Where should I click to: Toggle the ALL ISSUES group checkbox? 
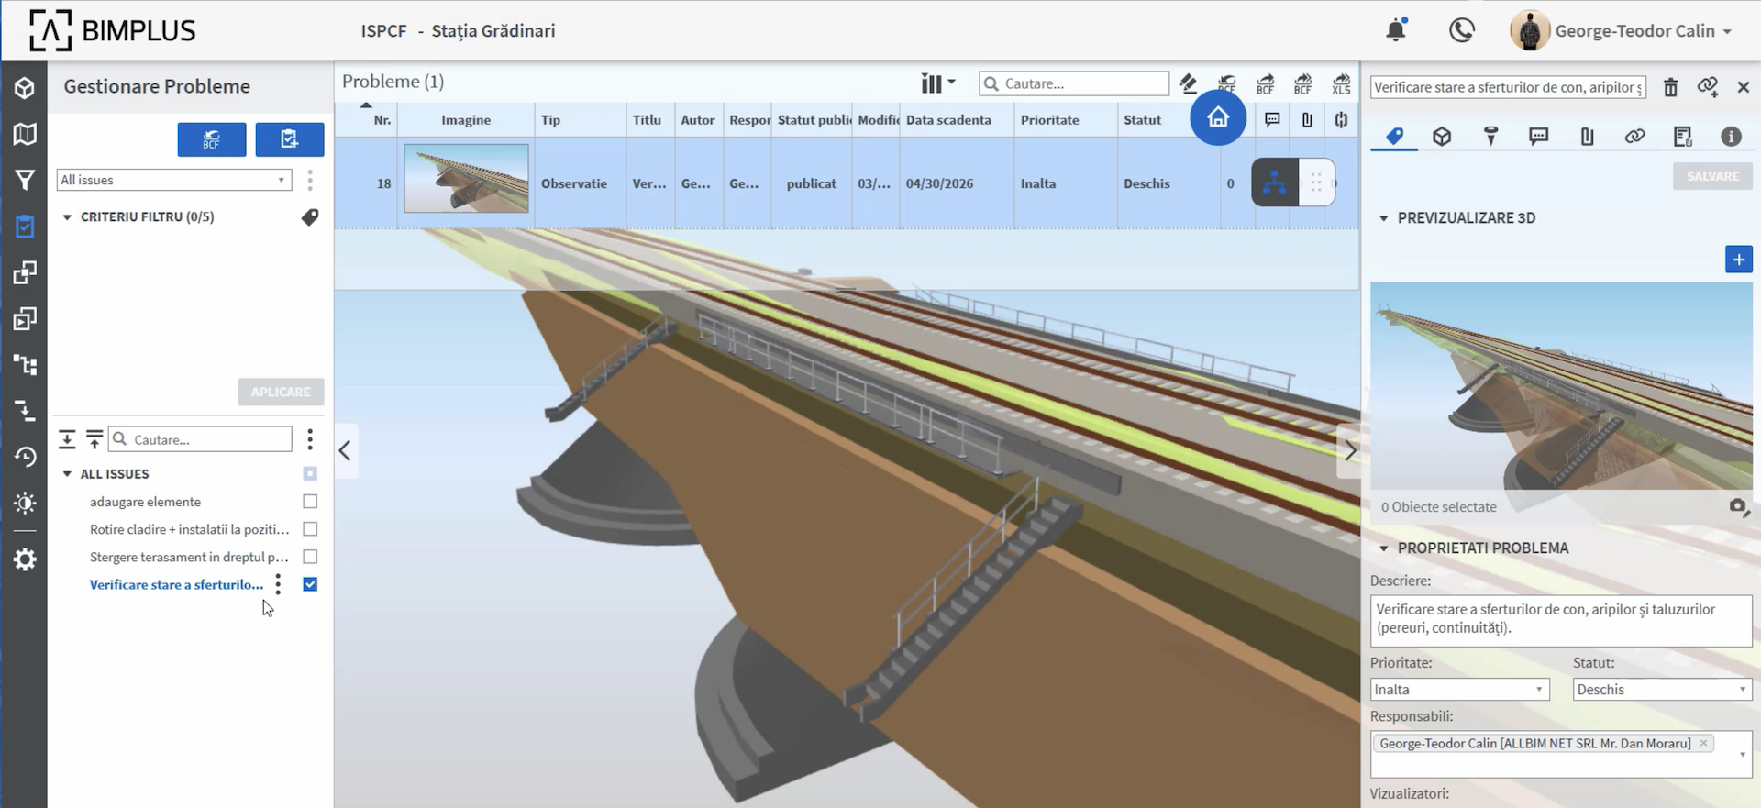pos(310,474)
